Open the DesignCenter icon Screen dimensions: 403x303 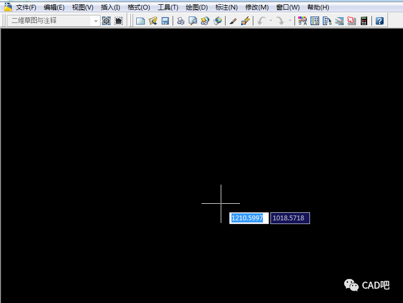click(x=315, y=21)
